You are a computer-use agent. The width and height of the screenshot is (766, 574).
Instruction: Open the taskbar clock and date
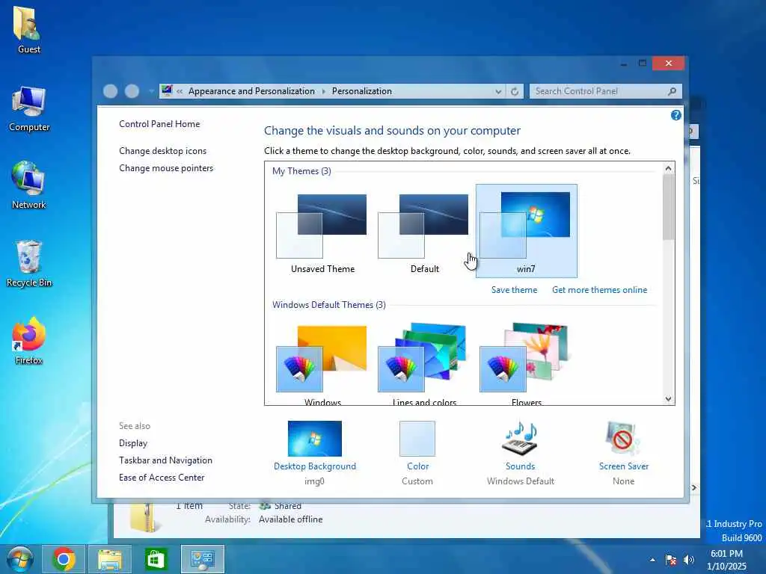(726, 560)
